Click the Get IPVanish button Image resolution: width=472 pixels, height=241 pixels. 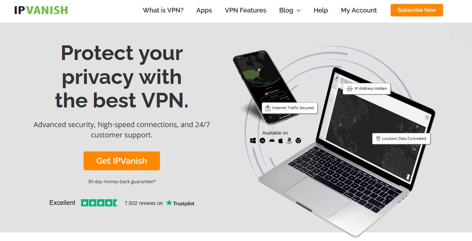(122, 161)
